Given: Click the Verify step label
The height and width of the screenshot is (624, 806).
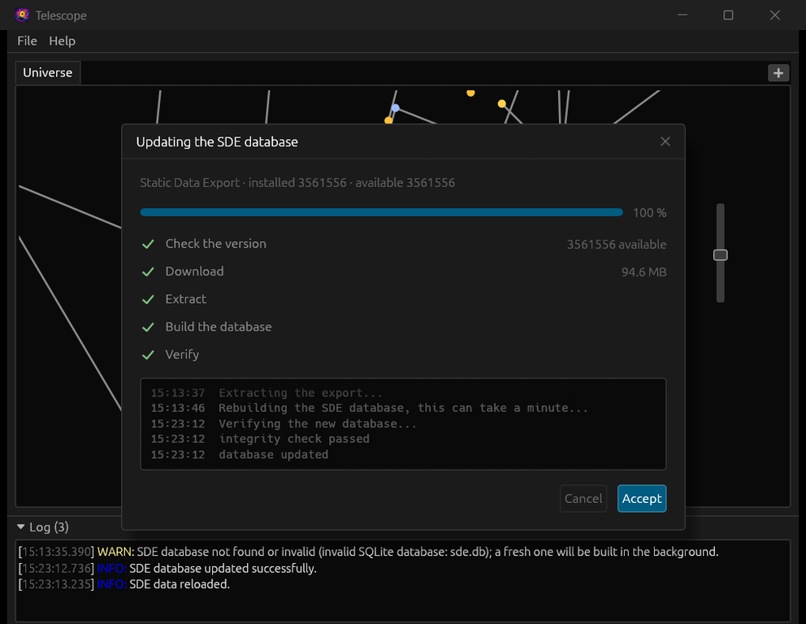Looking at the screenshot, I should pos(182,355).
